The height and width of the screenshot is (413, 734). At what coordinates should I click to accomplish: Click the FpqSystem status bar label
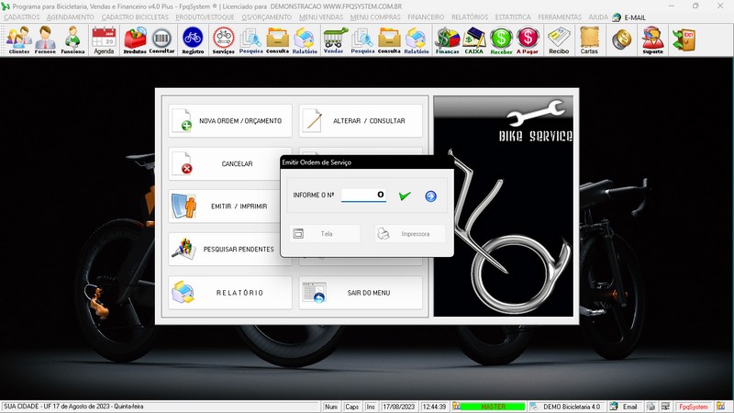click(694, 407)
